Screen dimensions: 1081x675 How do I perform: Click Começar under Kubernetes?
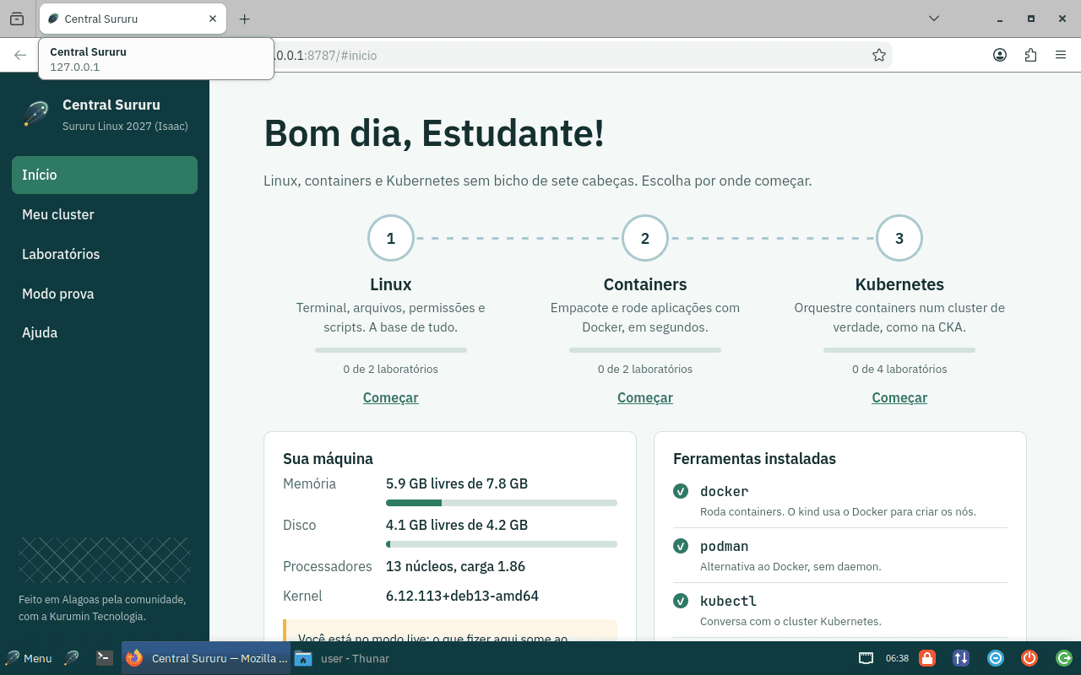pyautogui.click(x=899, y=397)
